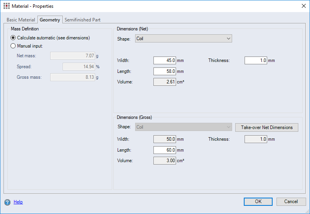
Task: Select Calculate automatic radio button
Action: (x=13, y=38)
